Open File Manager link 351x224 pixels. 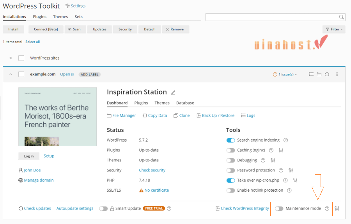121,115
